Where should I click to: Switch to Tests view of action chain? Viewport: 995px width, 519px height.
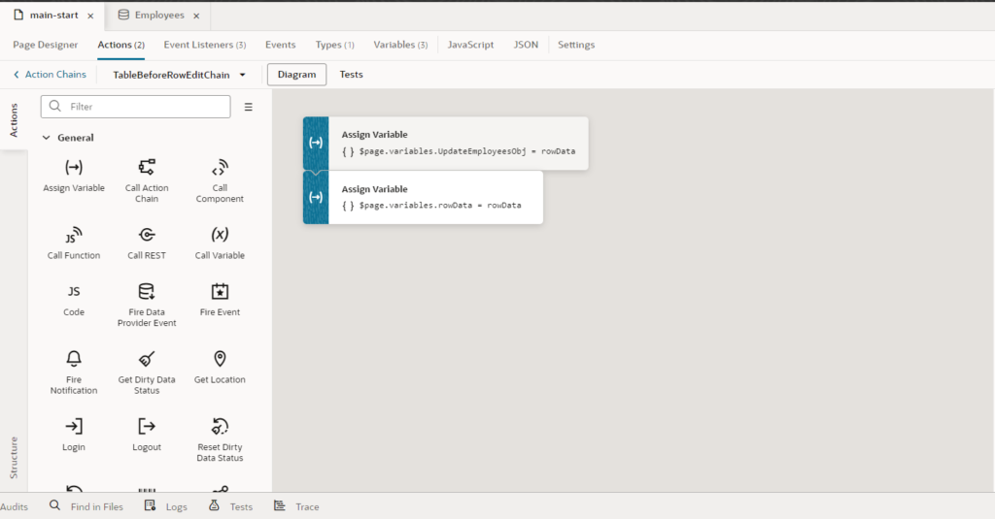click(351, 75)
